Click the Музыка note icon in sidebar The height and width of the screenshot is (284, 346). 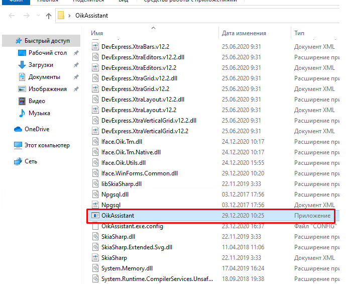coord(22,113)
